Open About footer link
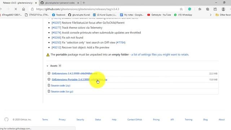 (222, 120)
